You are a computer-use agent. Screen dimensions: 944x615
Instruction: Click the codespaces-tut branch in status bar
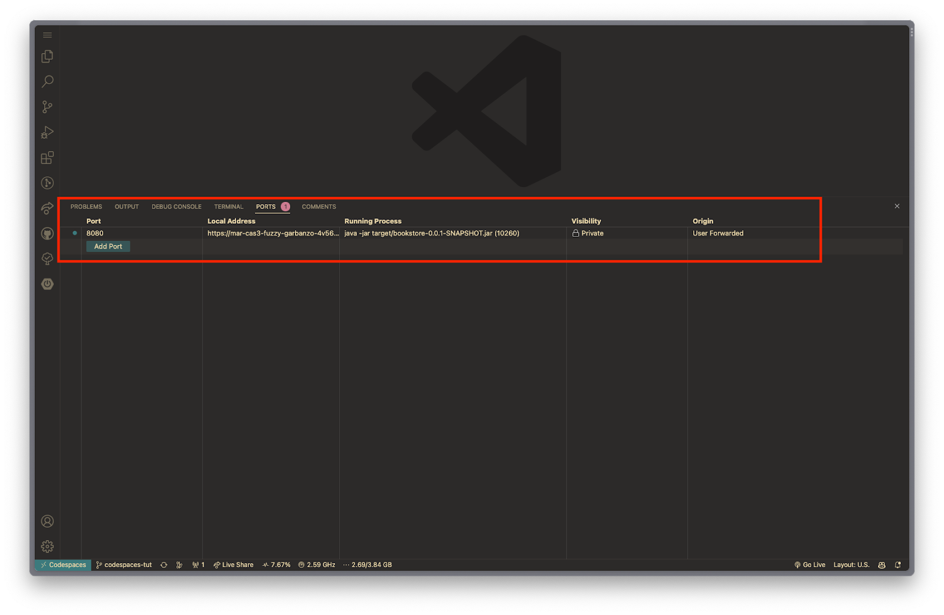pos(124,565)
